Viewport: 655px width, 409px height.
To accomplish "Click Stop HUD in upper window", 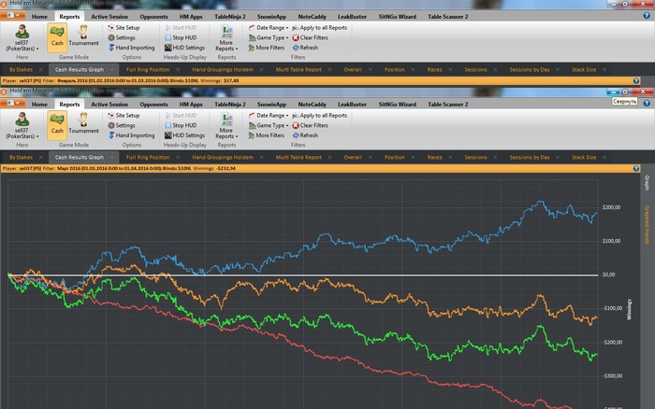I will point(181,38).
